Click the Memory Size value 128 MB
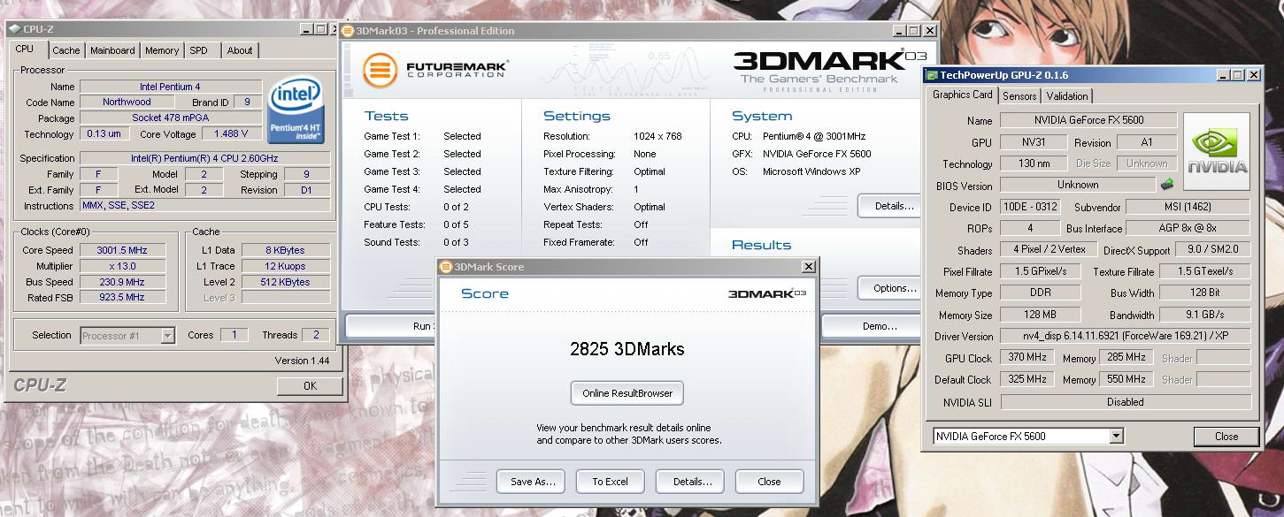 1040,315
